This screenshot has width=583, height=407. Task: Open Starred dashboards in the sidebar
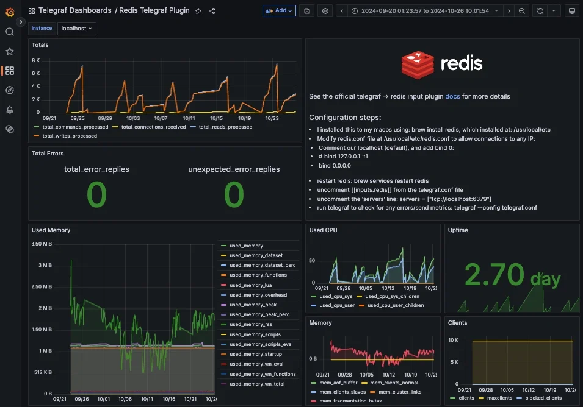[x=10, y=51]
